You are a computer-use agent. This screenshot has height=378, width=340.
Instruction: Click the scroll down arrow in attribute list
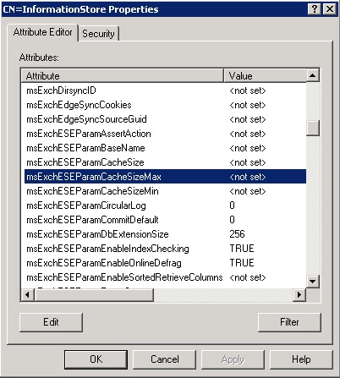(313, 281)
